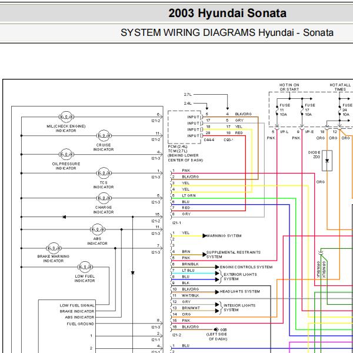This screenshot has width=353, height=353.
Task: Select the Cruise indicator lamp symbol
Action: tap(104, 136)
